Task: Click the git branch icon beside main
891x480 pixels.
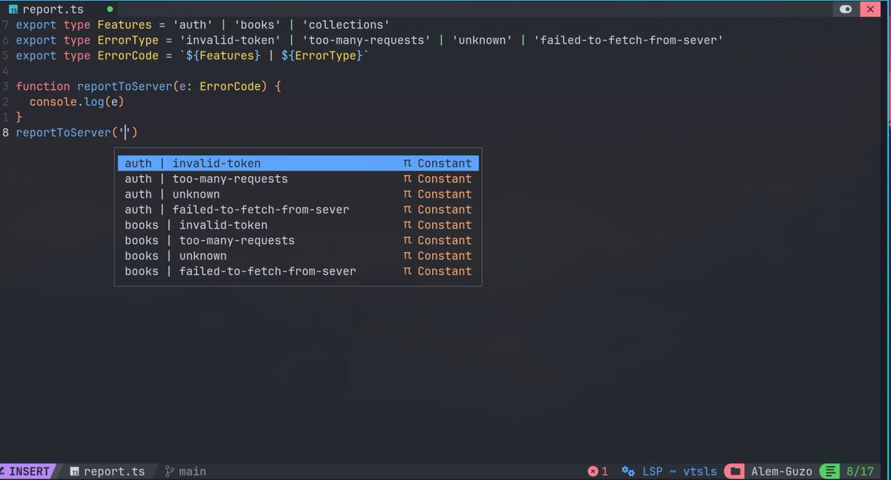Action: (x=169, y=471)
